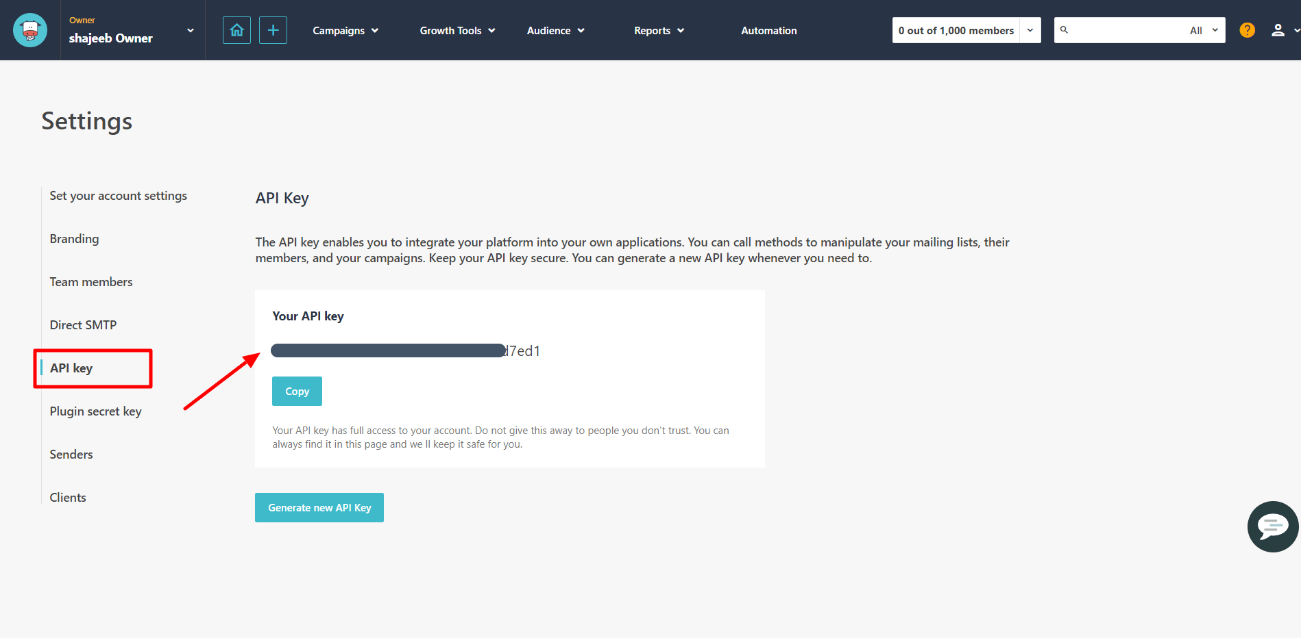1301x638 pixels.
Task: Go to the Automation page
Action: pos(768,31)
